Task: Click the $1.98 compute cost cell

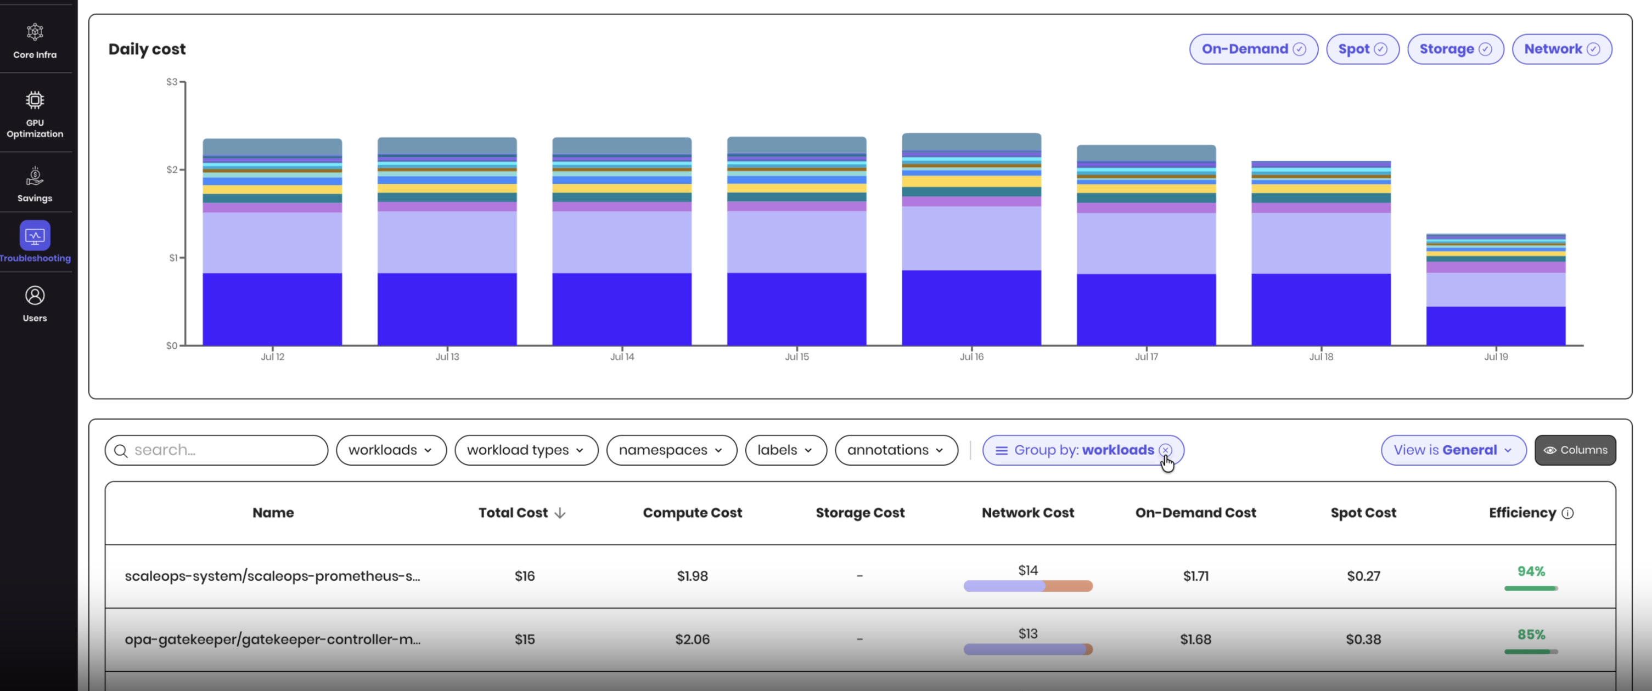Action: point(693,576)
